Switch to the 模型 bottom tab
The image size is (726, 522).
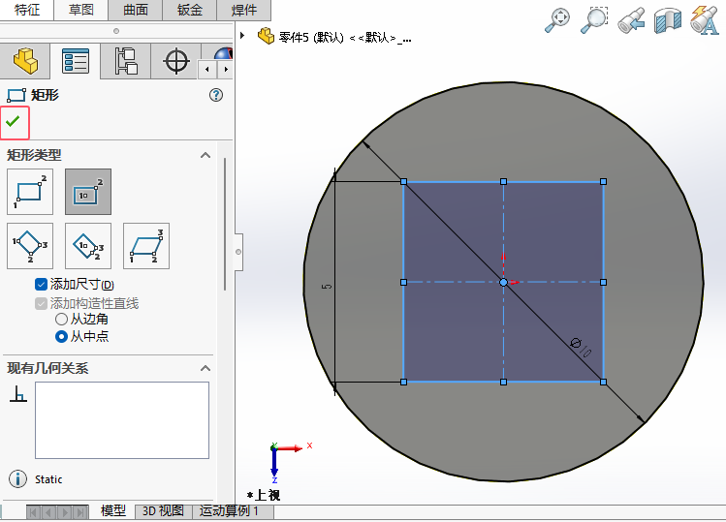pyautogui.click(x=113, y=511)
